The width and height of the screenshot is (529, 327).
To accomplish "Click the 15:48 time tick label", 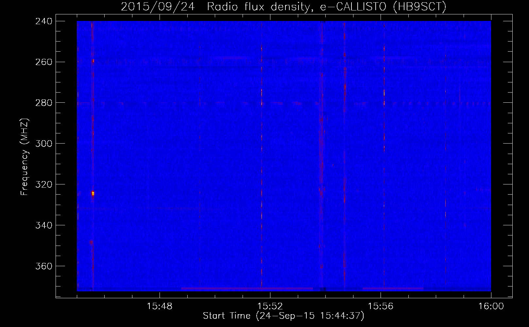I will [160, 306].
